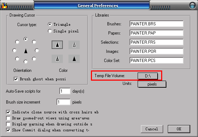Choose the dotted pattern cursor color icon
Viewport: 198px width, 137px height.
[57, 59]
